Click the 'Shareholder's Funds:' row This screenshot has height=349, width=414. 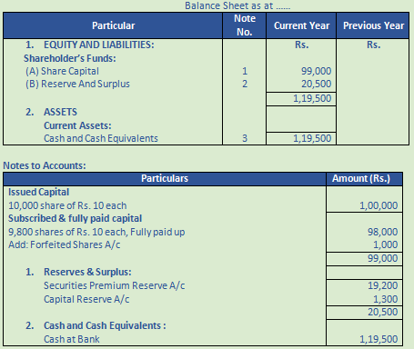coord(70,58)
